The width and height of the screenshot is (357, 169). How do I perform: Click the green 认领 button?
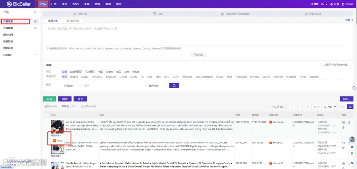pos(50,99)
